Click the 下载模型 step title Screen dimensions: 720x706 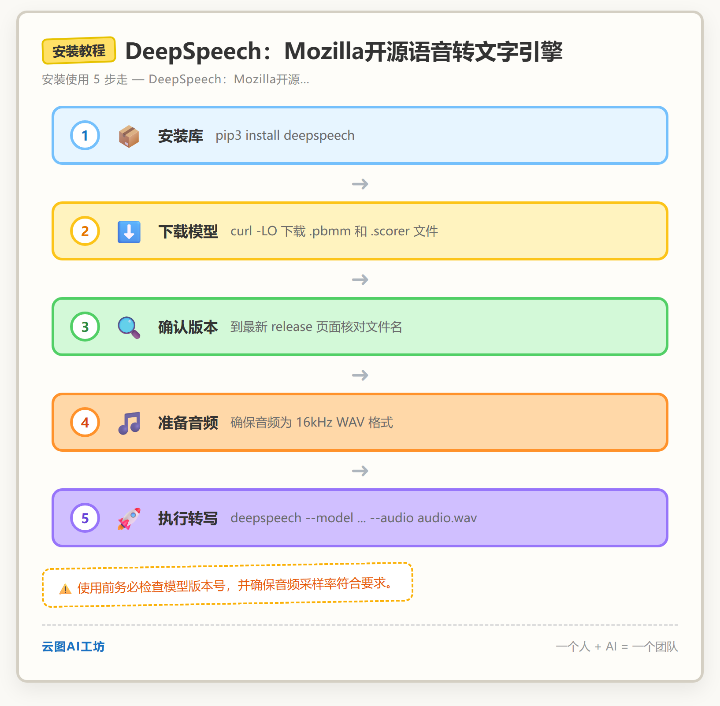[188, 231]
